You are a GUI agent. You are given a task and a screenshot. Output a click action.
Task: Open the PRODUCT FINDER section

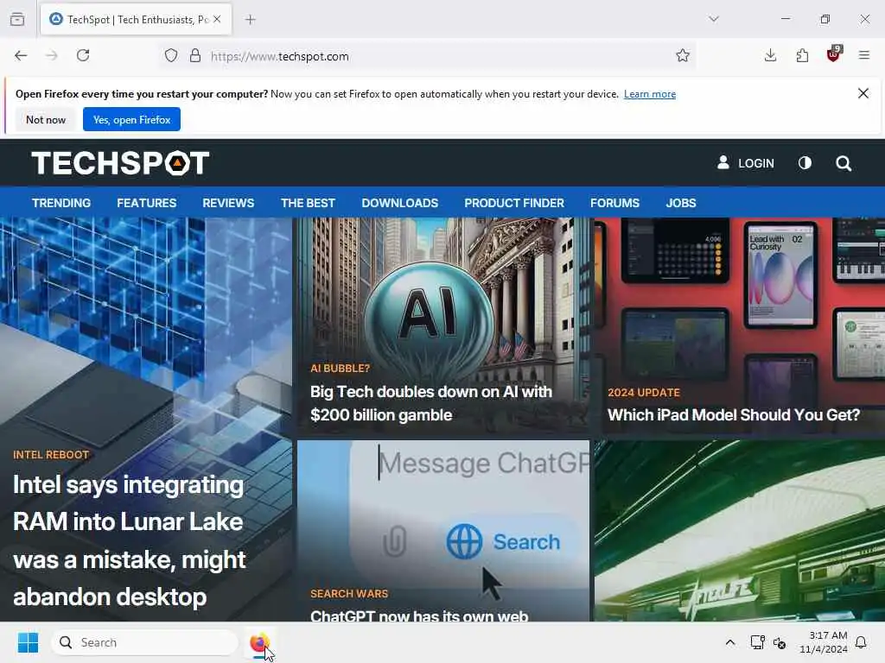(514, 203)
